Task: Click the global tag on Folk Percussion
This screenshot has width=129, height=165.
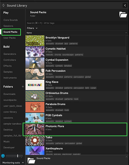Action: coord(88,77)
